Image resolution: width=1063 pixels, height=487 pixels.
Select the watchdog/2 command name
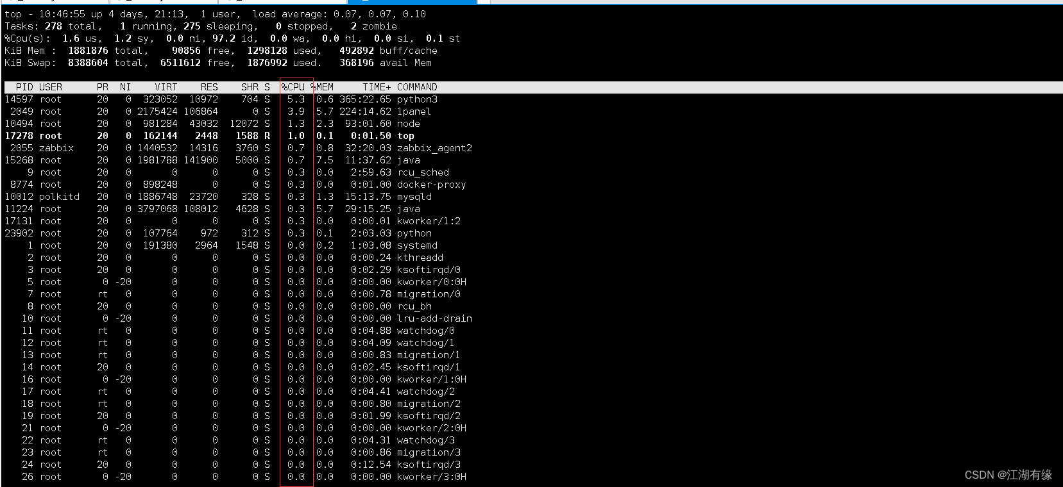point(426,392)
